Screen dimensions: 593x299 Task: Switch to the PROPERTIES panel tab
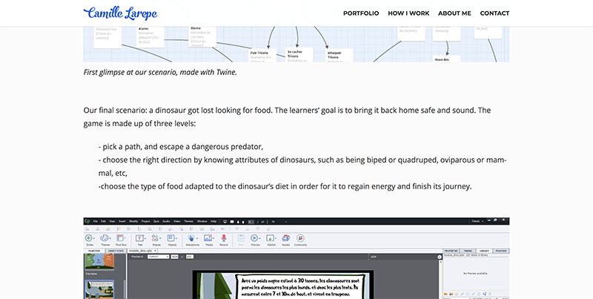coord(451,251)
